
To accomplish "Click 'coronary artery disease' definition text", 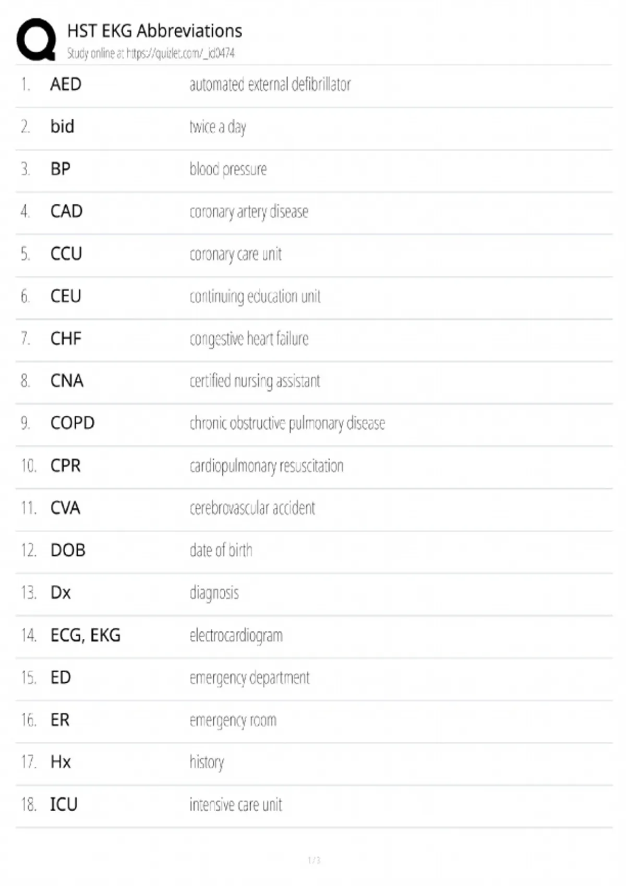I will (249, 212).
